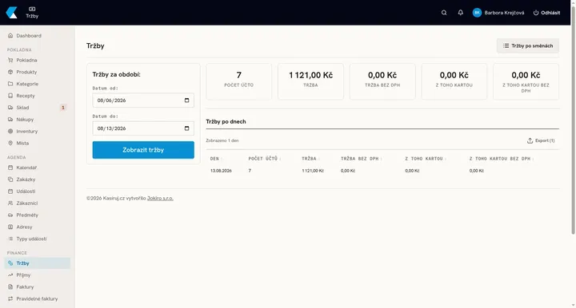Click the Pokladna cart icon

pyautogui.click(x=10, y=60)
